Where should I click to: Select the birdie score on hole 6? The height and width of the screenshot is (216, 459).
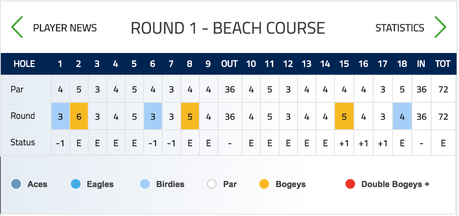click(x=153, y=116)
